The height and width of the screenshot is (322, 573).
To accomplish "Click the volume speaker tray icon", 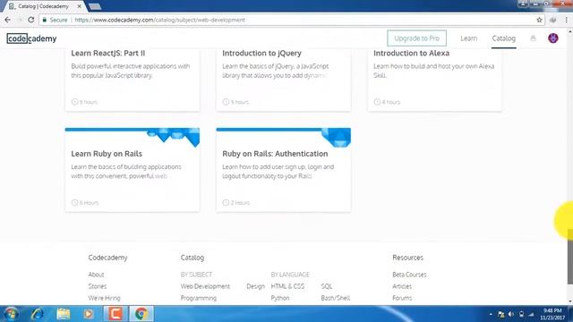I will (x=511, y=314).
